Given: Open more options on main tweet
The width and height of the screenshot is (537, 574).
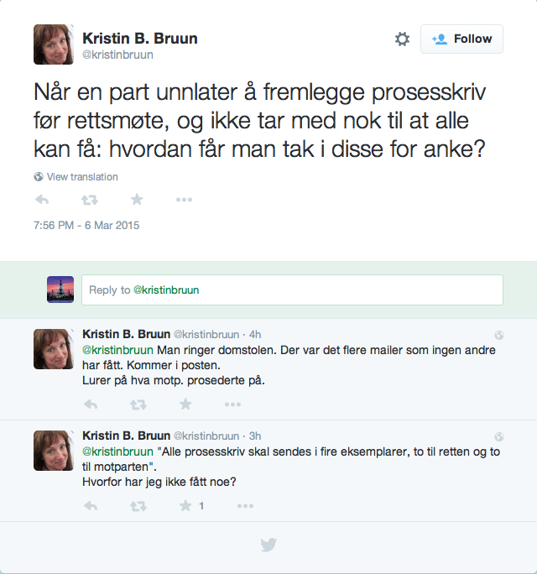Looking at the screenshot, I should (184, 200).
